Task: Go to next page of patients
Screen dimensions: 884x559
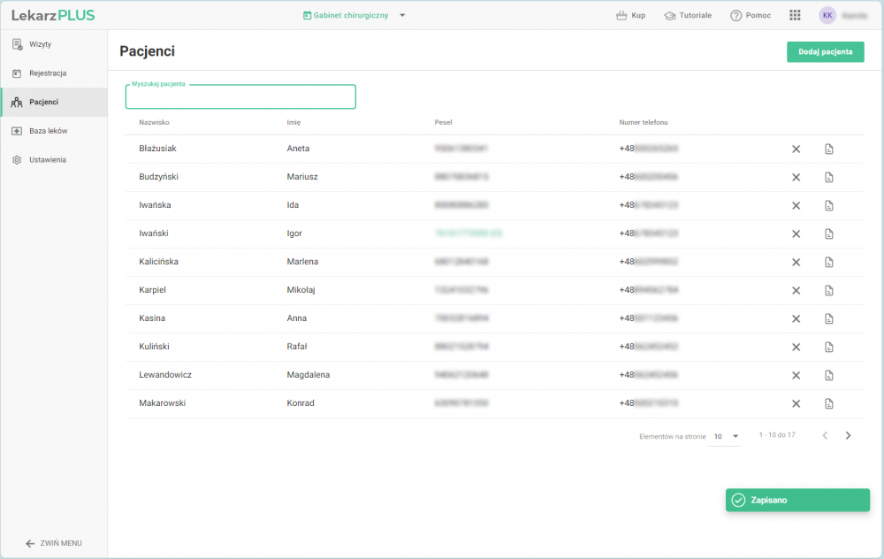Action: coord(849,435)
